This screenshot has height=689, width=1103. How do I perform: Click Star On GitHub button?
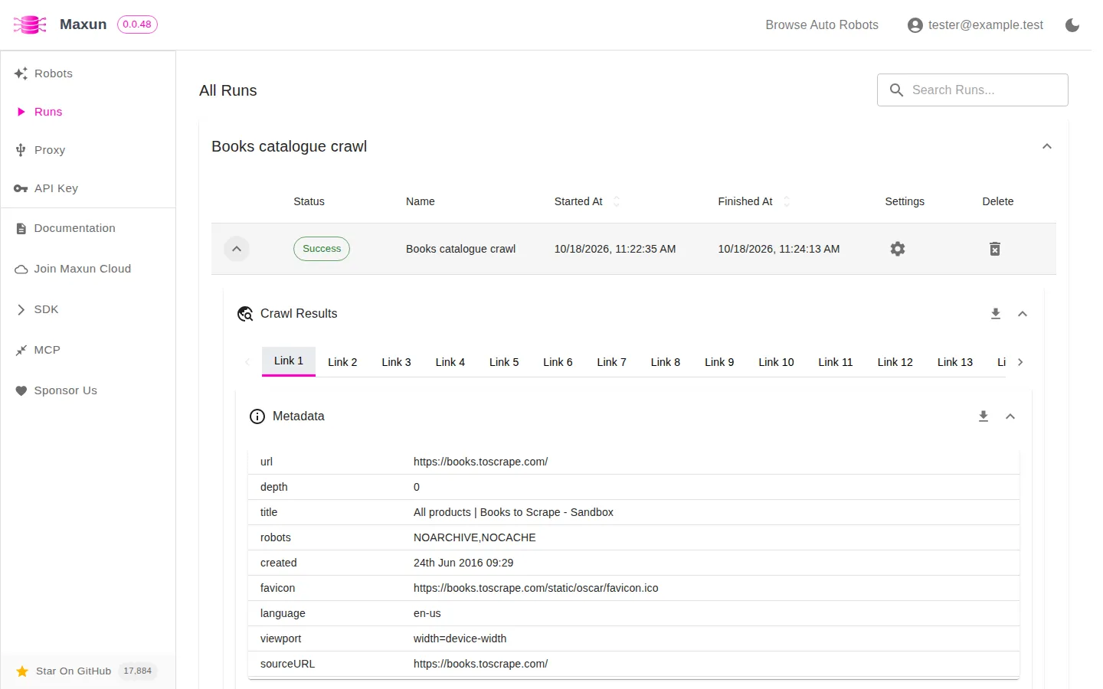(x=87, y=671)
